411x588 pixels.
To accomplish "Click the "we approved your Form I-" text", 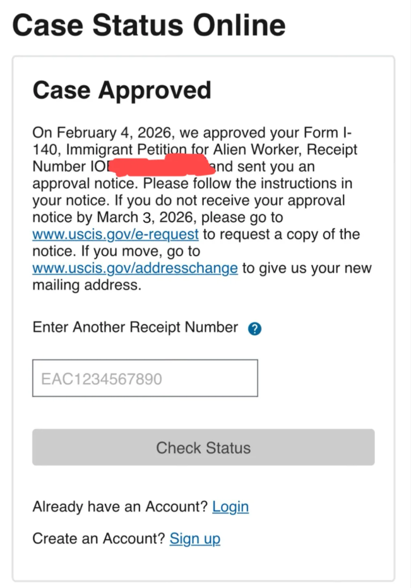I will click(264, 133).
